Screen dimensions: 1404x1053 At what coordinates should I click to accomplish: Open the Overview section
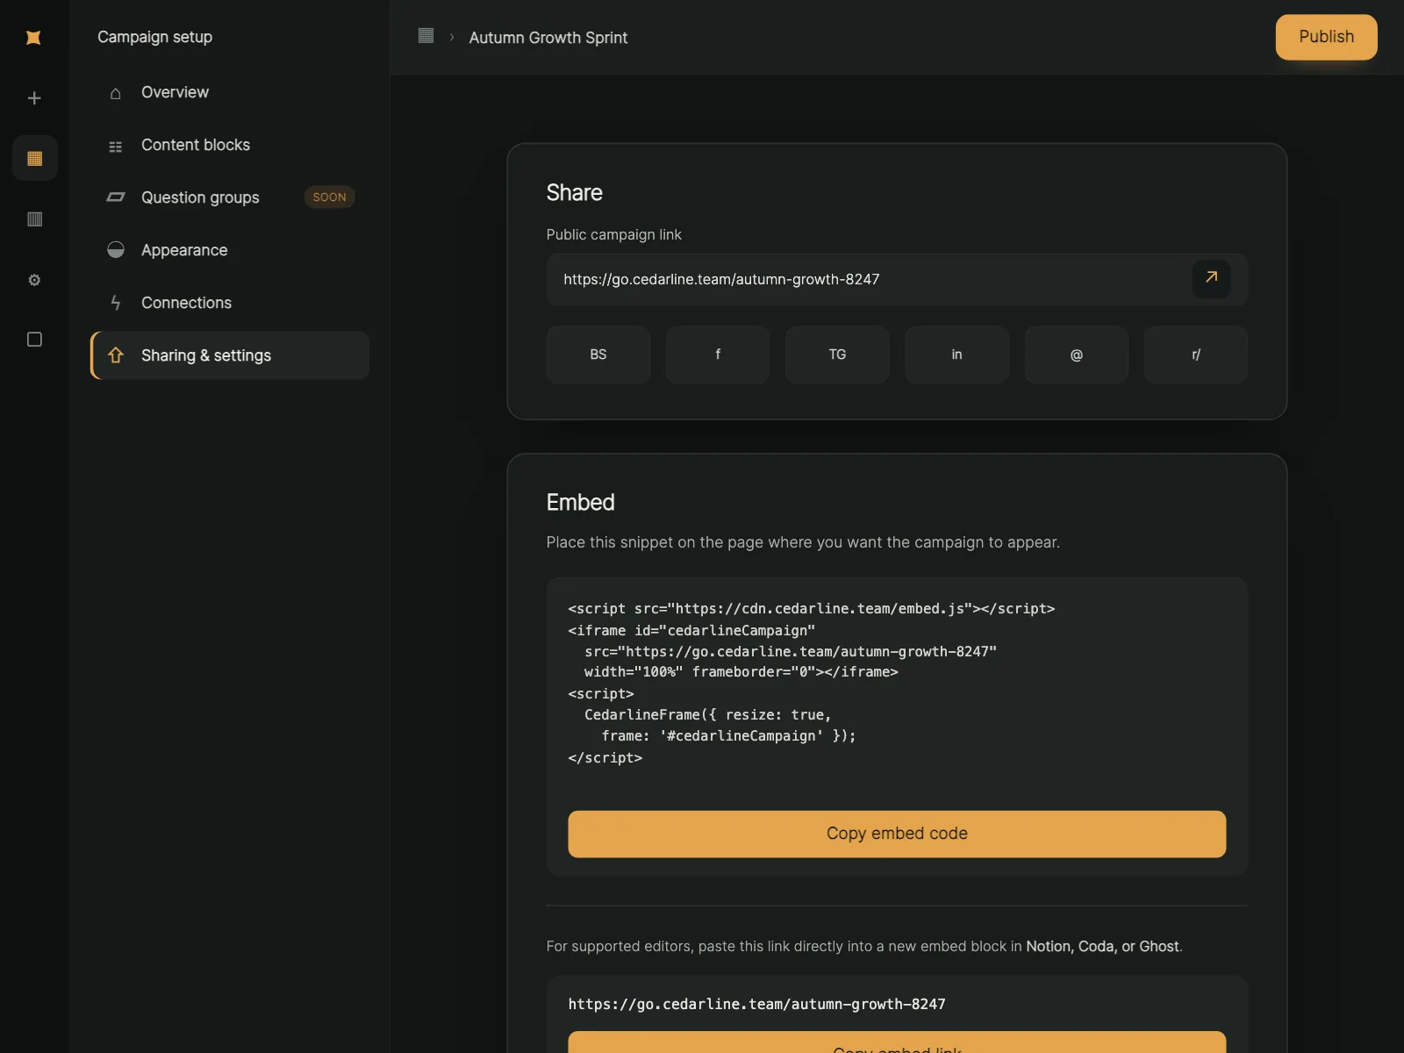click(230, 92)
